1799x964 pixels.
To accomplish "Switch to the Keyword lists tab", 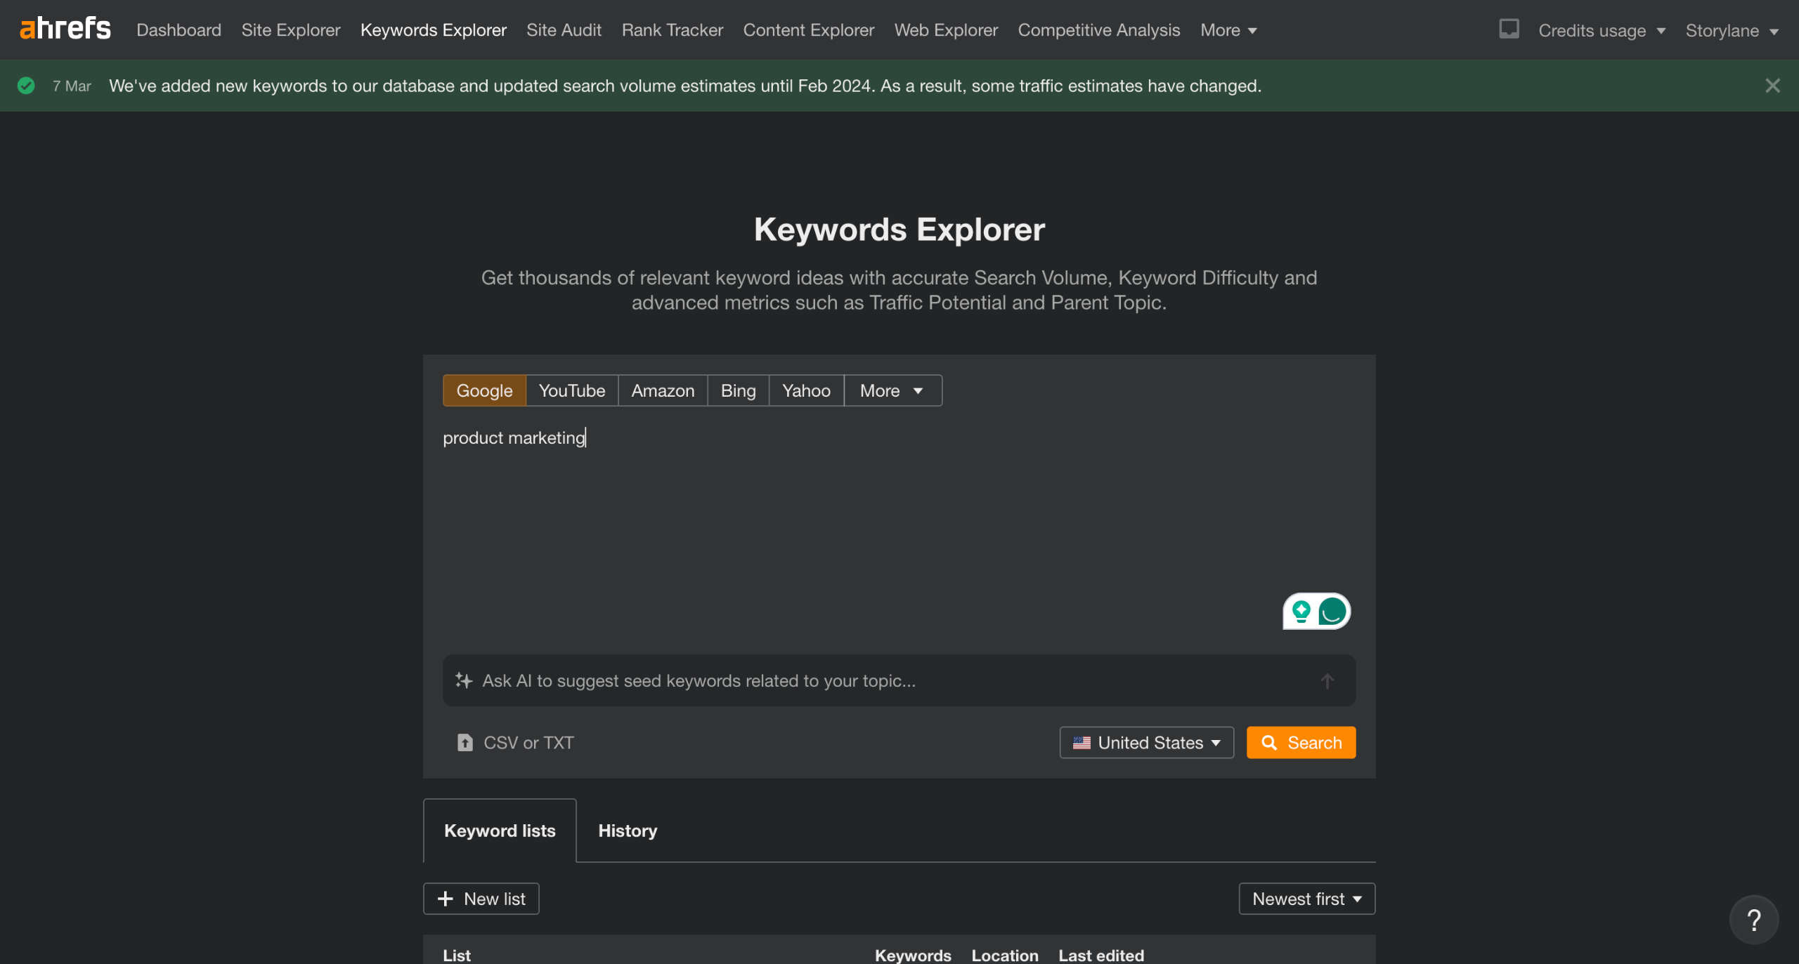I will tap(500, 831).
